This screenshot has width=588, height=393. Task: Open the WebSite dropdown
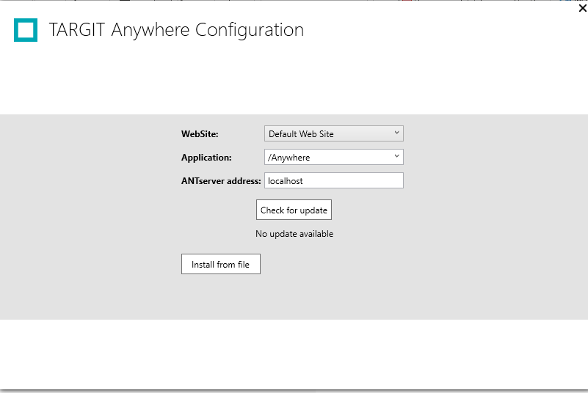click(334, 133)
